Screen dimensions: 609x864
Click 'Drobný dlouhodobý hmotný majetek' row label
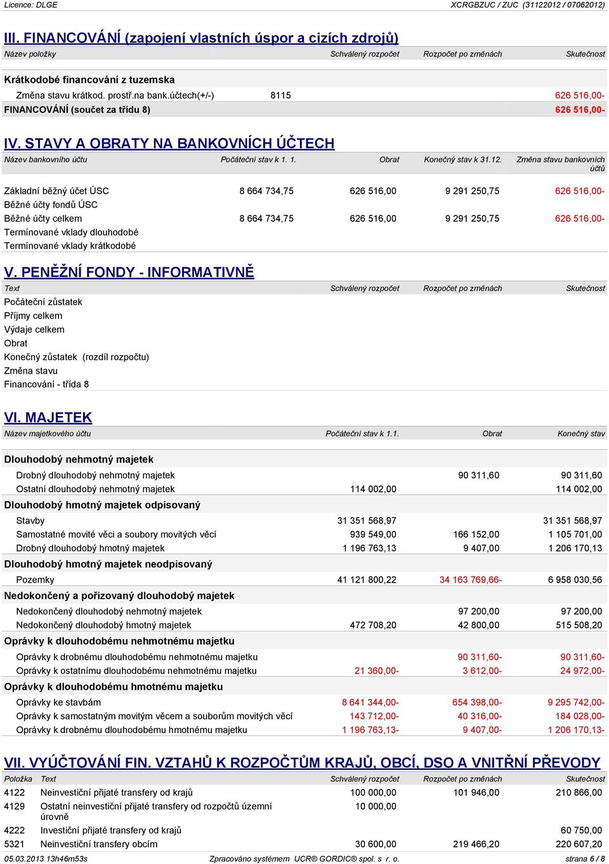pyautogui.click(x=90, y=548)
